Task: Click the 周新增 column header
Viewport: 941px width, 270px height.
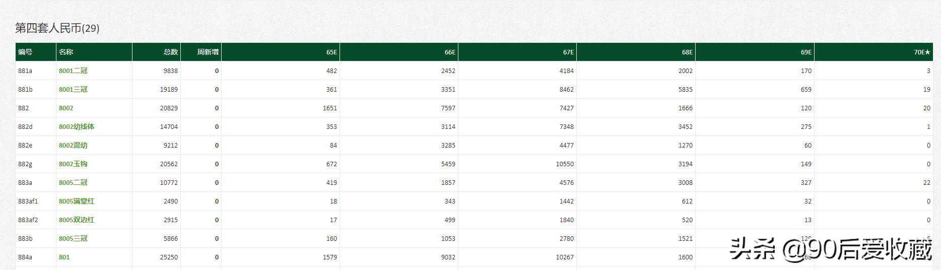Action: [x=208, y=52]
